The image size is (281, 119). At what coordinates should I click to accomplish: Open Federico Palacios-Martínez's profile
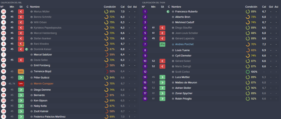click(50, 117)
